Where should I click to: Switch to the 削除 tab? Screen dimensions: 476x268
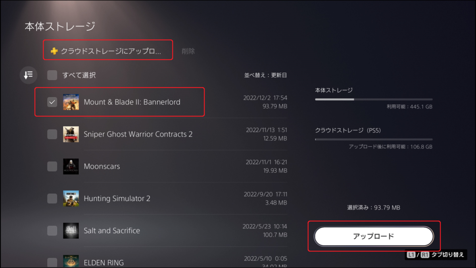(188, 51)
